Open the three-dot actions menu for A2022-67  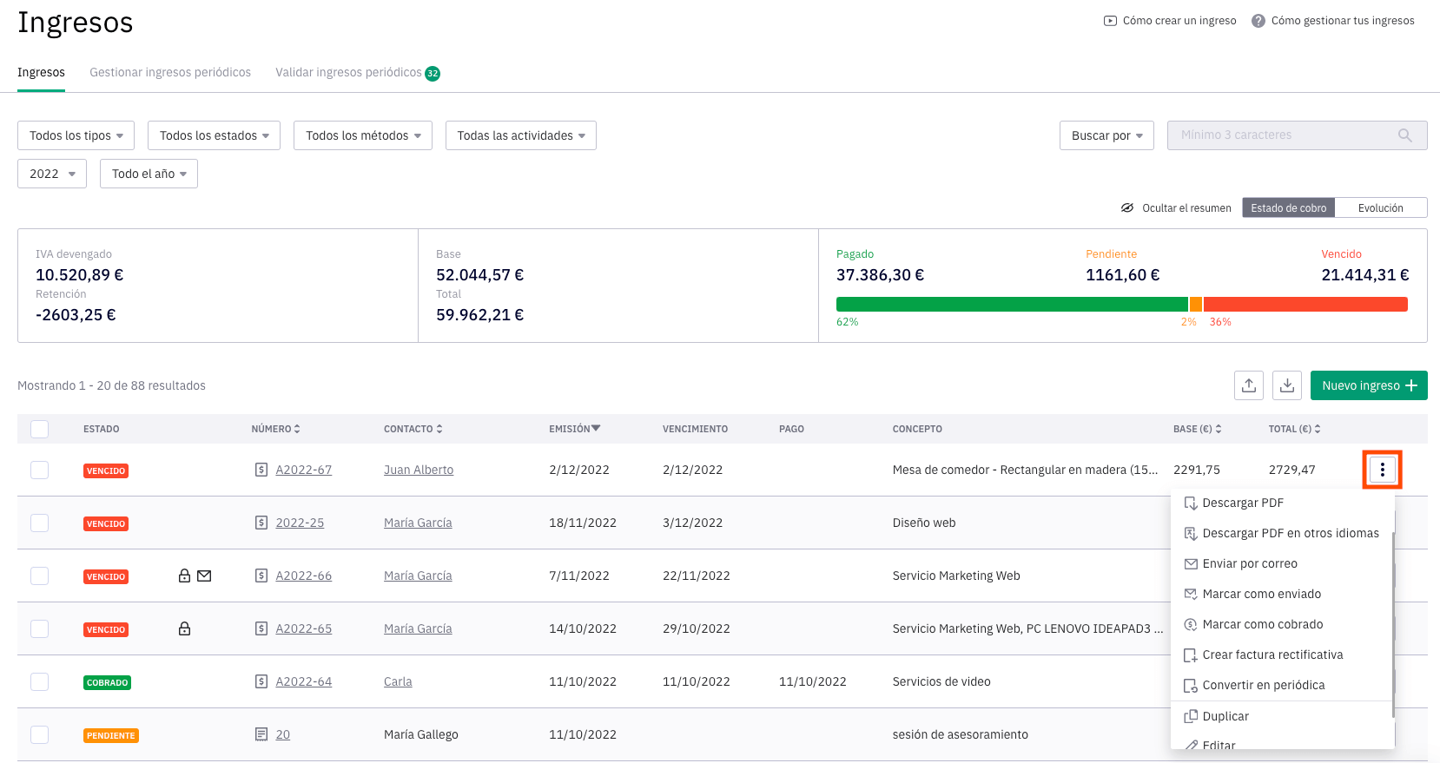pyautogui.click(x=1382, y=470)
